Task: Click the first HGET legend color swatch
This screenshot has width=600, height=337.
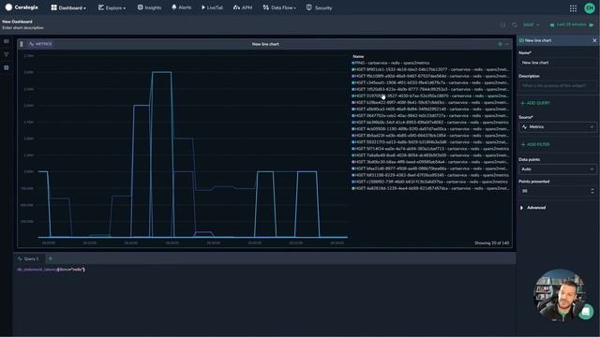Action: [x=352, y=69]
